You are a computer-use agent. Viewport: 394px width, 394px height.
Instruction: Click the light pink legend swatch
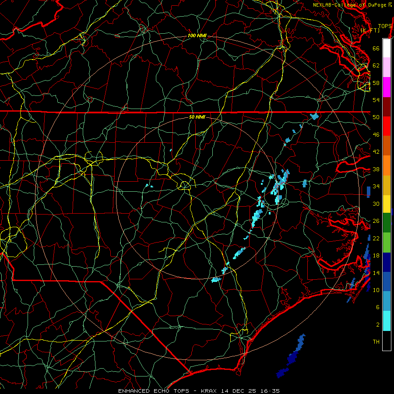(x=387, y=67)
